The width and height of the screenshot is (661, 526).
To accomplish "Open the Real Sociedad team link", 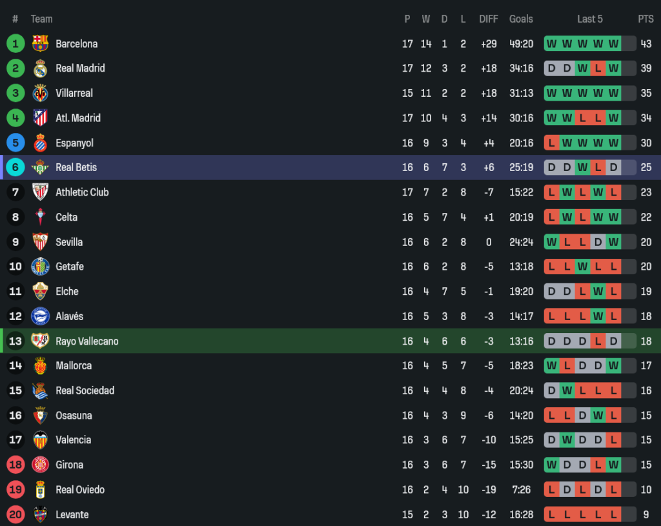I will [x=85, y=390].
